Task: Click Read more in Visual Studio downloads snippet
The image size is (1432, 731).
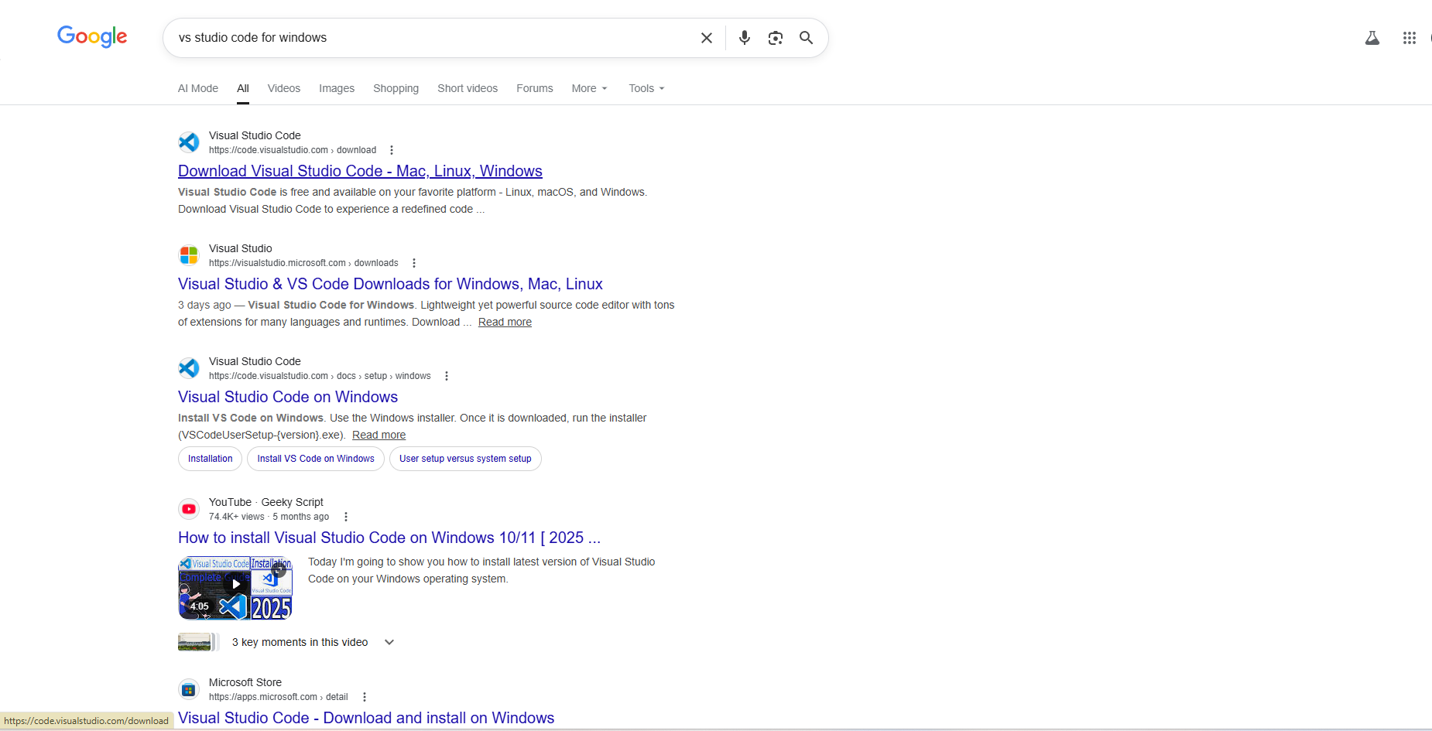Action: [505, 322]
